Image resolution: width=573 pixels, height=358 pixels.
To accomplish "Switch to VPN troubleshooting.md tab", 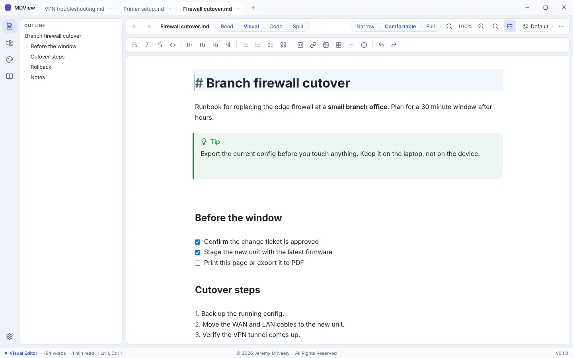I will (74, 9).
